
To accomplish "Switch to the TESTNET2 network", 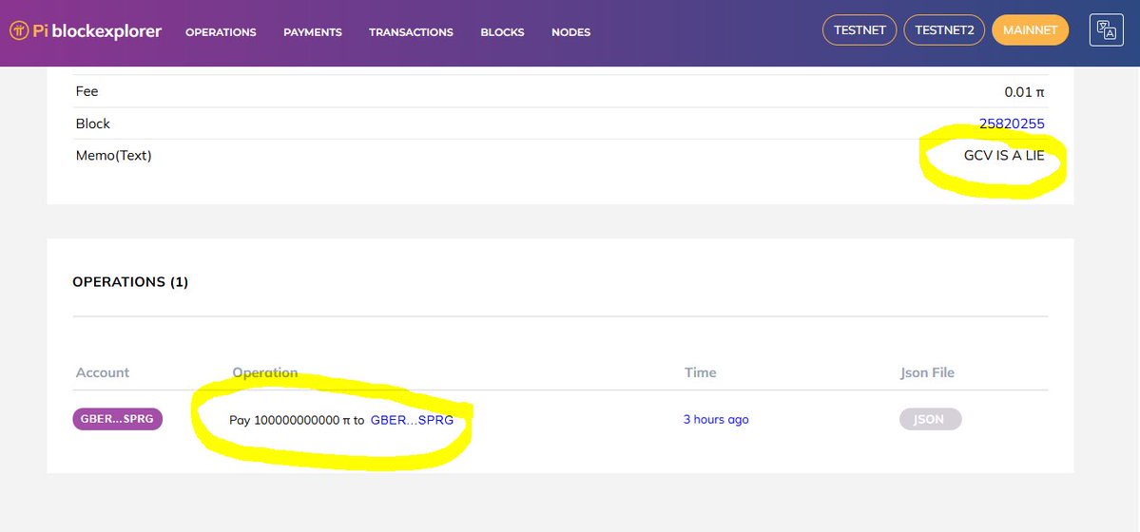I will (944, 30).
